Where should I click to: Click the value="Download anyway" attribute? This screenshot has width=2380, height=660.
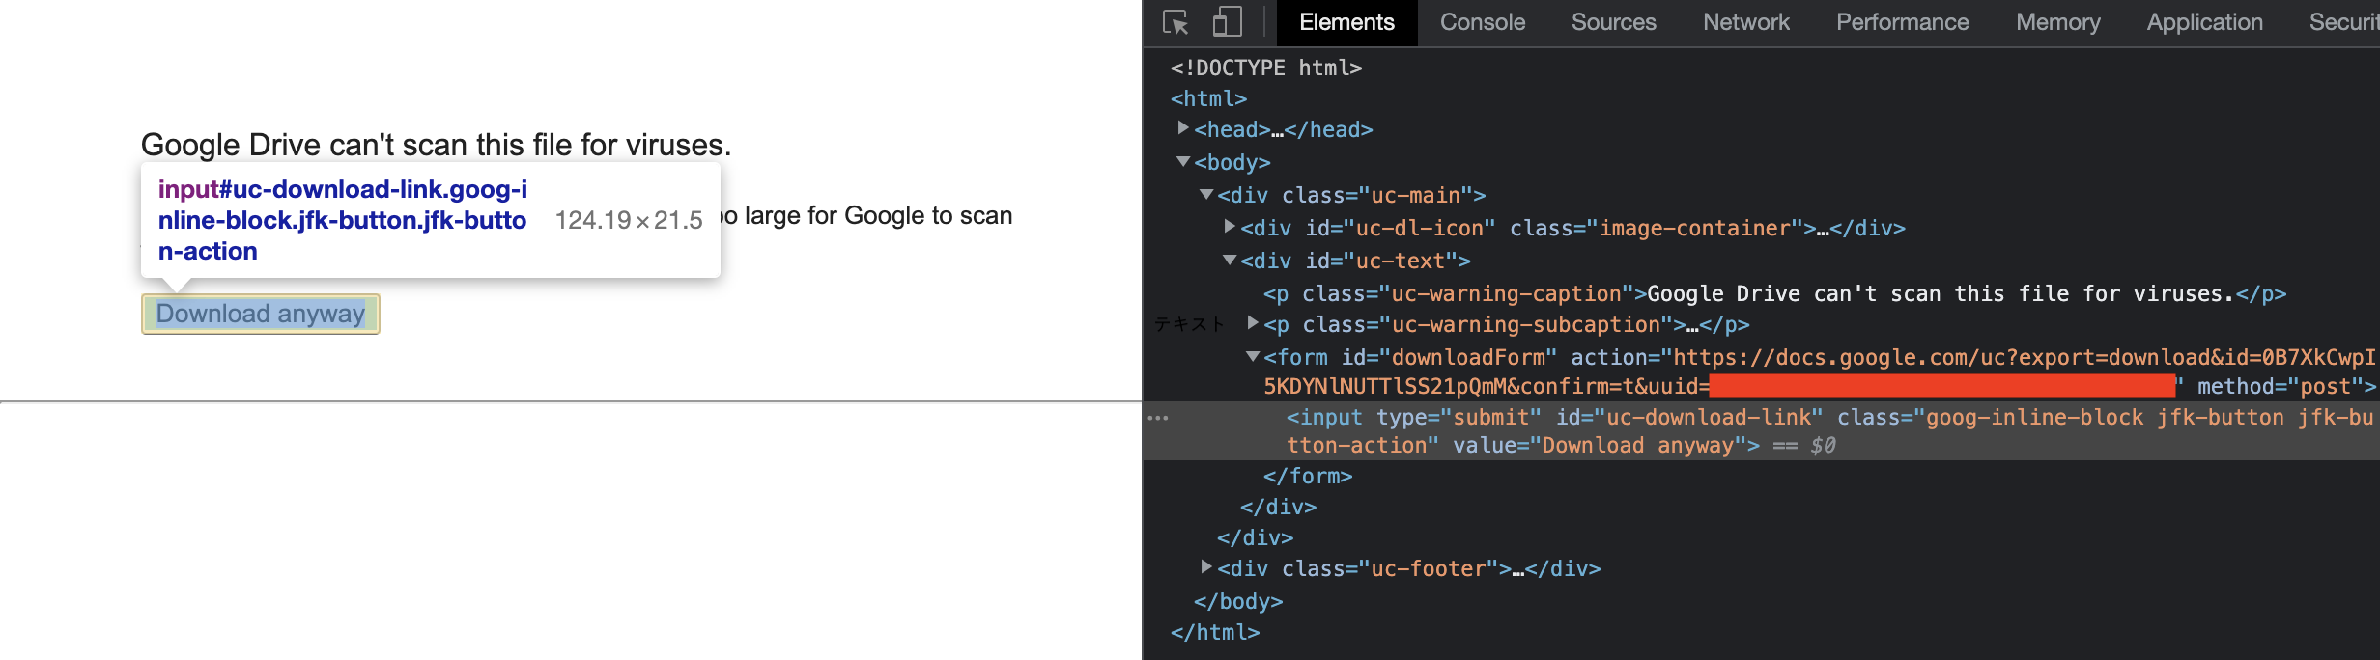(x=1600, y=445)
